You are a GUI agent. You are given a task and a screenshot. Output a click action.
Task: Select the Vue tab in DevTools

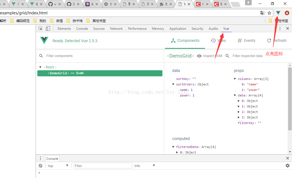[x=226, y=29]
